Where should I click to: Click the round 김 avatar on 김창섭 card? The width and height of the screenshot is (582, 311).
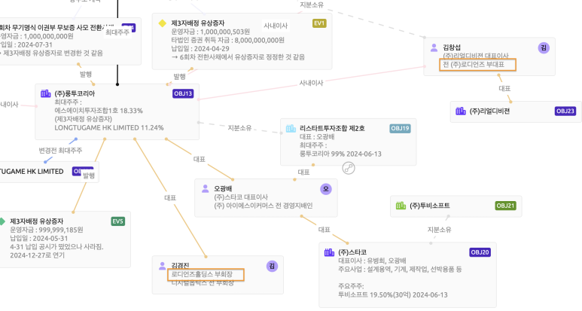point(544,47)
